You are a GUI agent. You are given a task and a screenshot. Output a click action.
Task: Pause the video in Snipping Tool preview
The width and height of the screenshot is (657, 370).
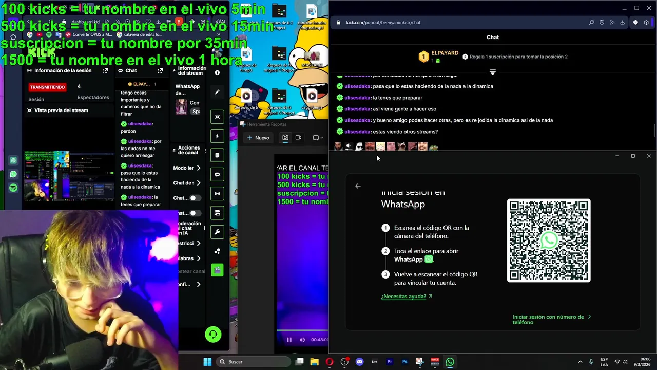(289, 340)
